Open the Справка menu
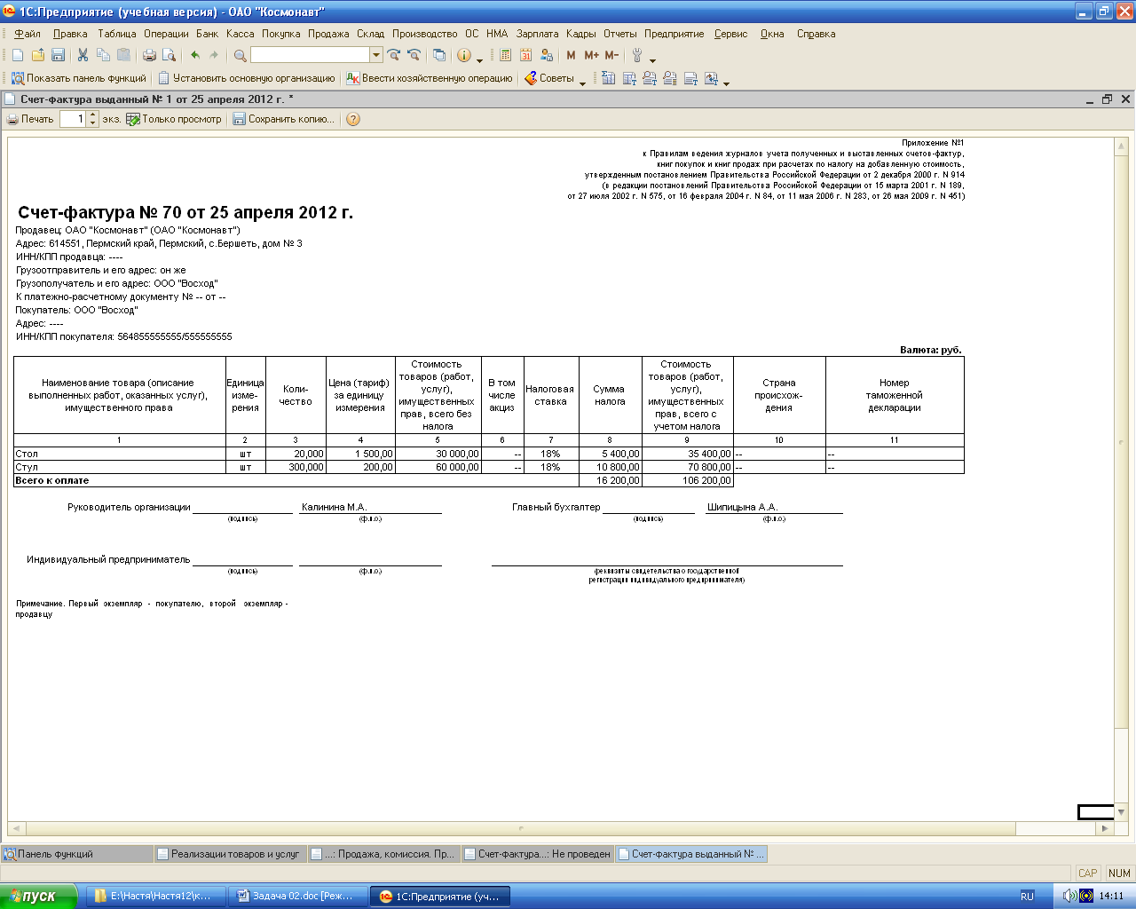 click(816, 34)
